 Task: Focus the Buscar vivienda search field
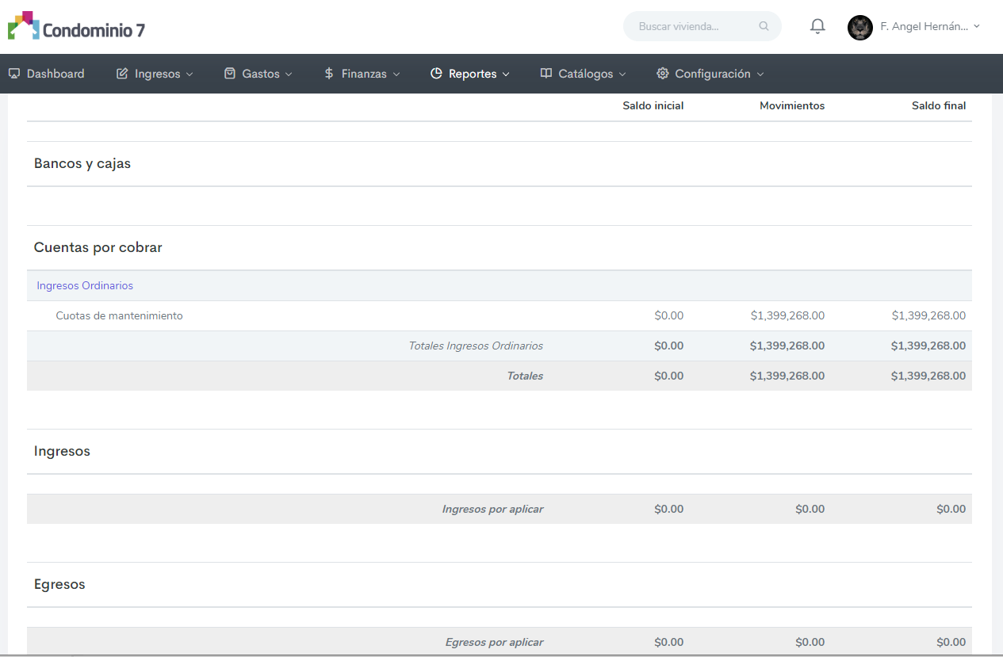pos(690,26)
